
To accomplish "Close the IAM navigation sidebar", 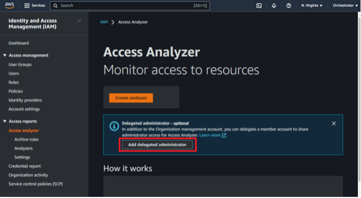I will pyautogui.click(x=80, y=21).
